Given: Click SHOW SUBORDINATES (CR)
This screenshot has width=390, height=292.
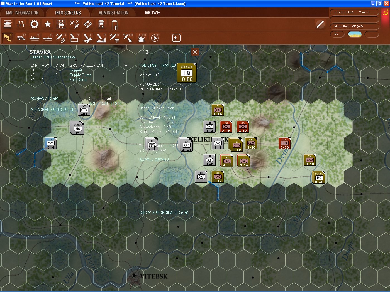Looking at the screenshot, I should pyautogui.click(x=164, y=213).
